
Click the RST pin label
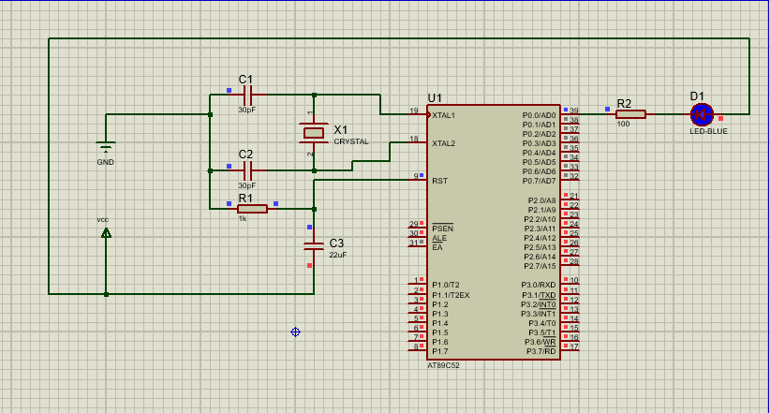pyautogui.click(x=439, y=181)
